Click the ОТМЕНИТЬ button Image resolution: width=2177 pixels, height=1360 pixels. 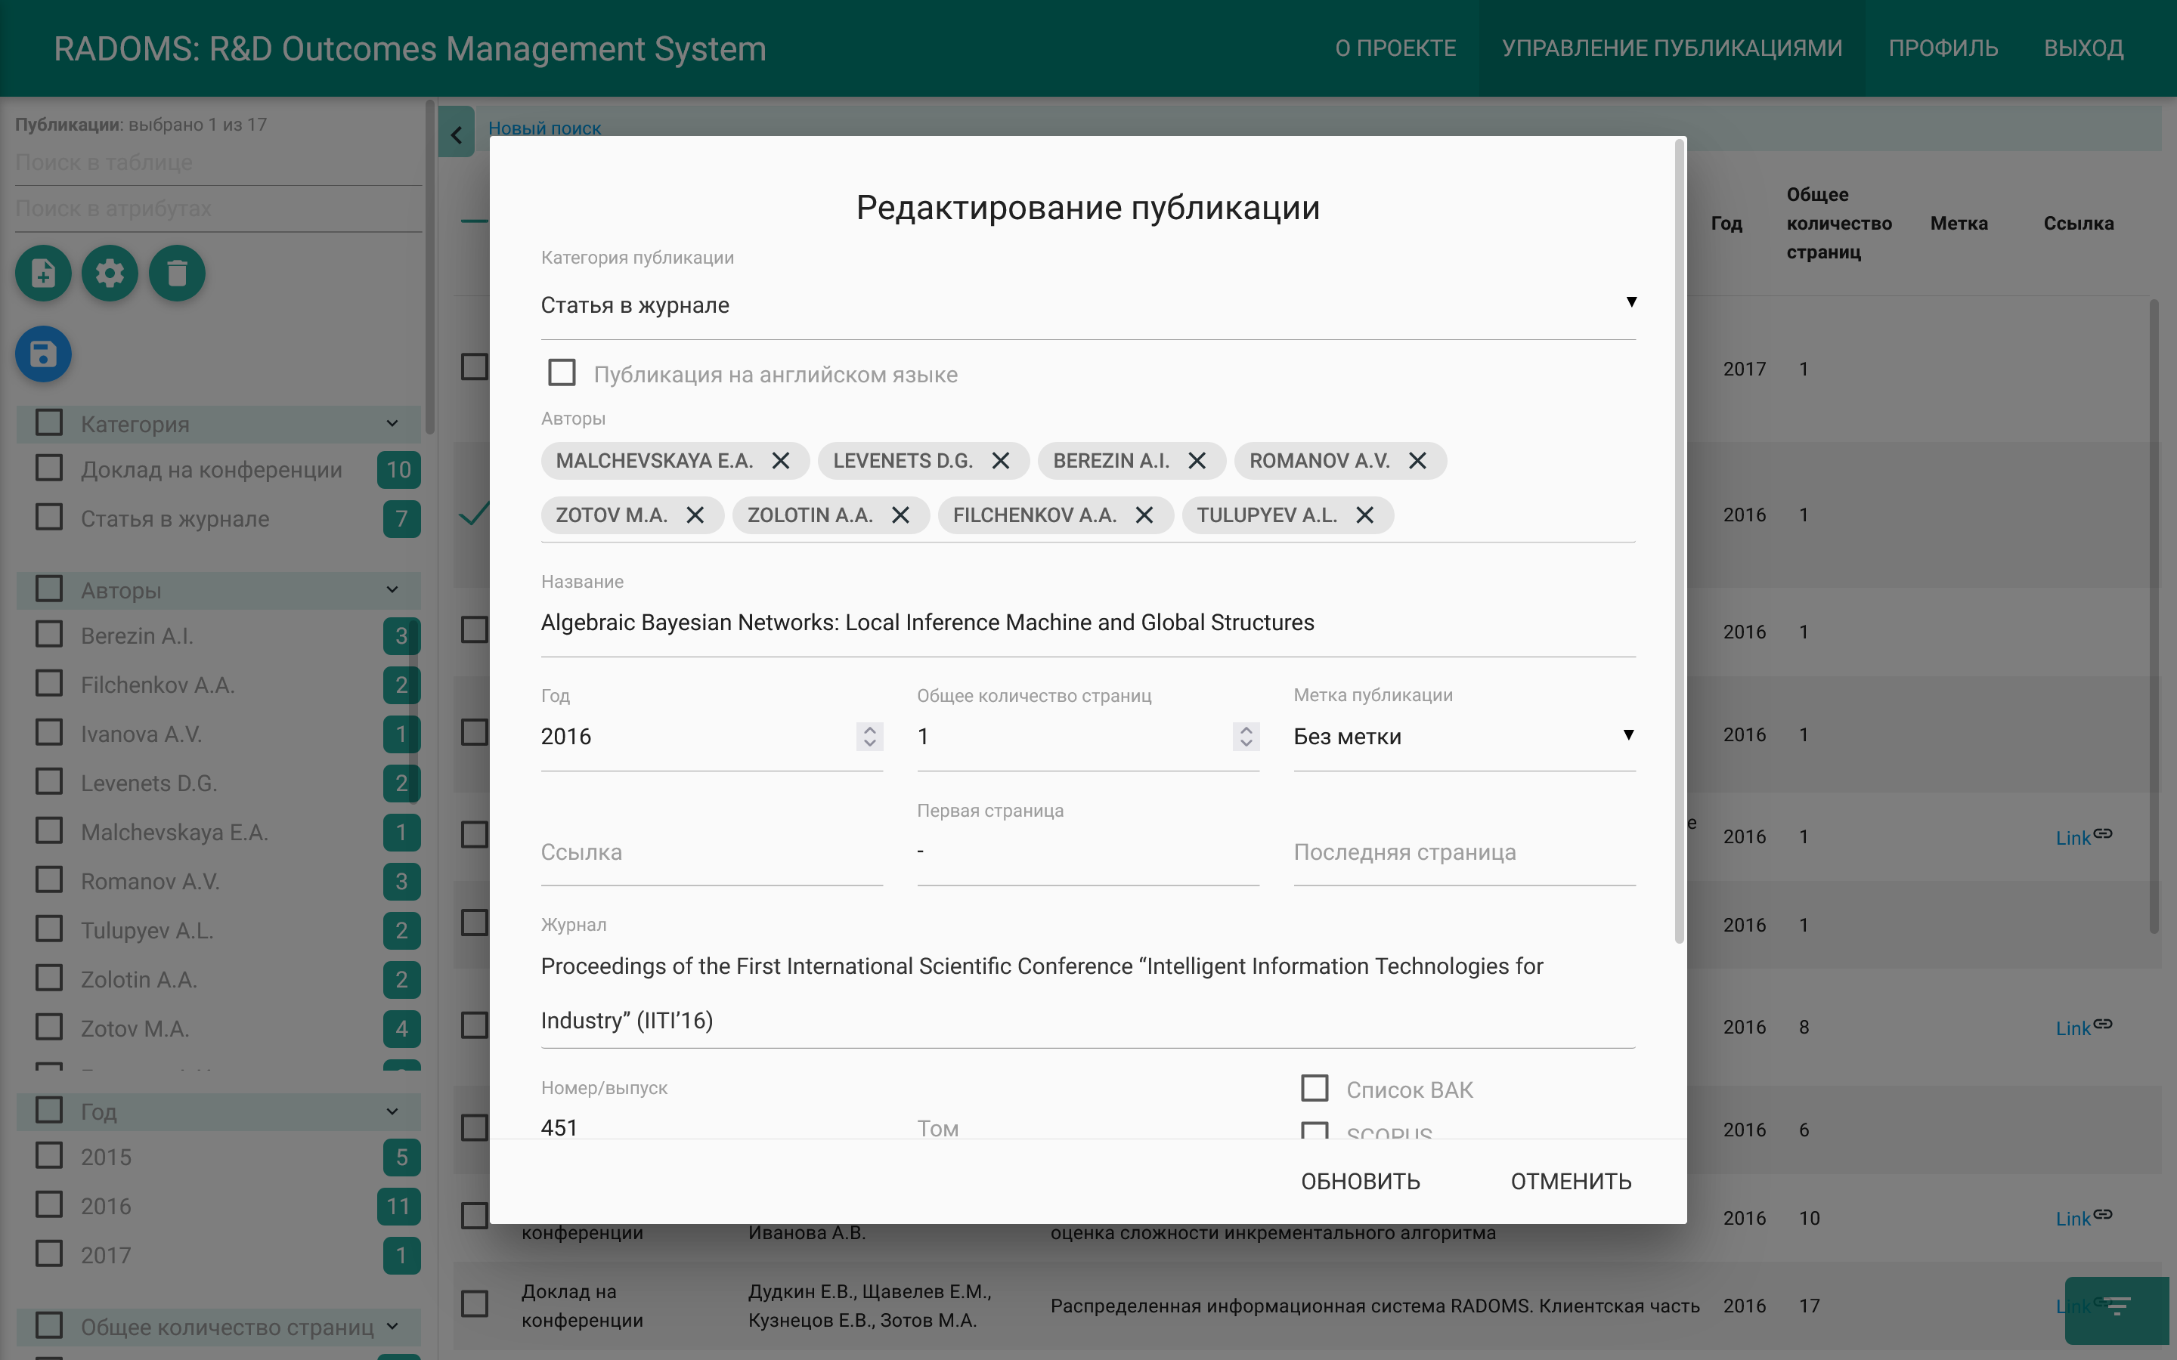[x=1571, y=1181]
